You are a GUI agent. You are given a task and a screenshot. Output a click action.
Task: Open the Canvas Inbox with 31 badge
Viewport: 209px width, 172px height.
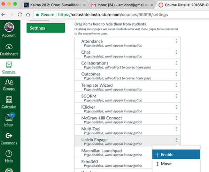(9, 117)
